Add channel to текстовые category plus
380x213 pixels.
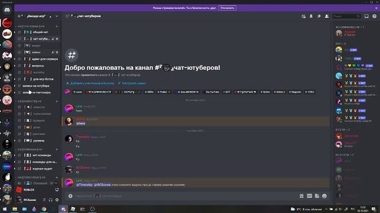click(x=57, y=26)
